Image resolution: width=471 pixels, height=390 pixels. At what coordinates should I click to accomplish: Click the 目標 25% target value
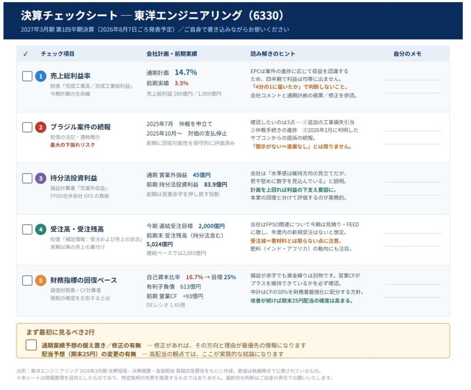[x=224, y=277]
